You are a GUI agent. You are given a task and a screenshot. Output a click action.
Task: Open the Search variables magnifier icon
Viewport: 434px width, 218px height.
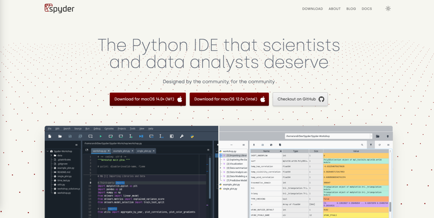pos(362,145)
